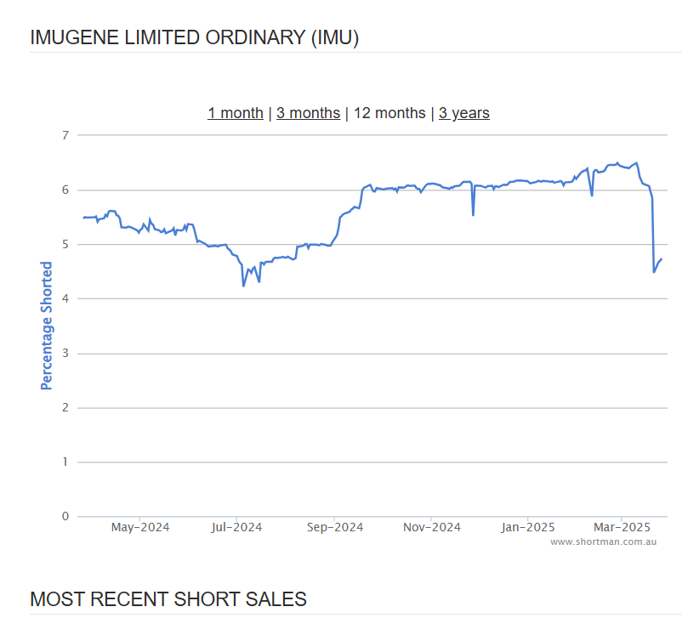This screenshot has width=682, height=618.
Task: Show the 3 months chart view
Action: pos(309,113)
